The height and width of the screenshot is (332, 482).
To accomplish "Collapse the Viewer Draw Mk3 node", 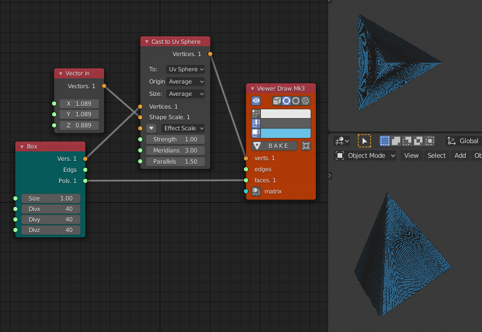I will (252, 88).
